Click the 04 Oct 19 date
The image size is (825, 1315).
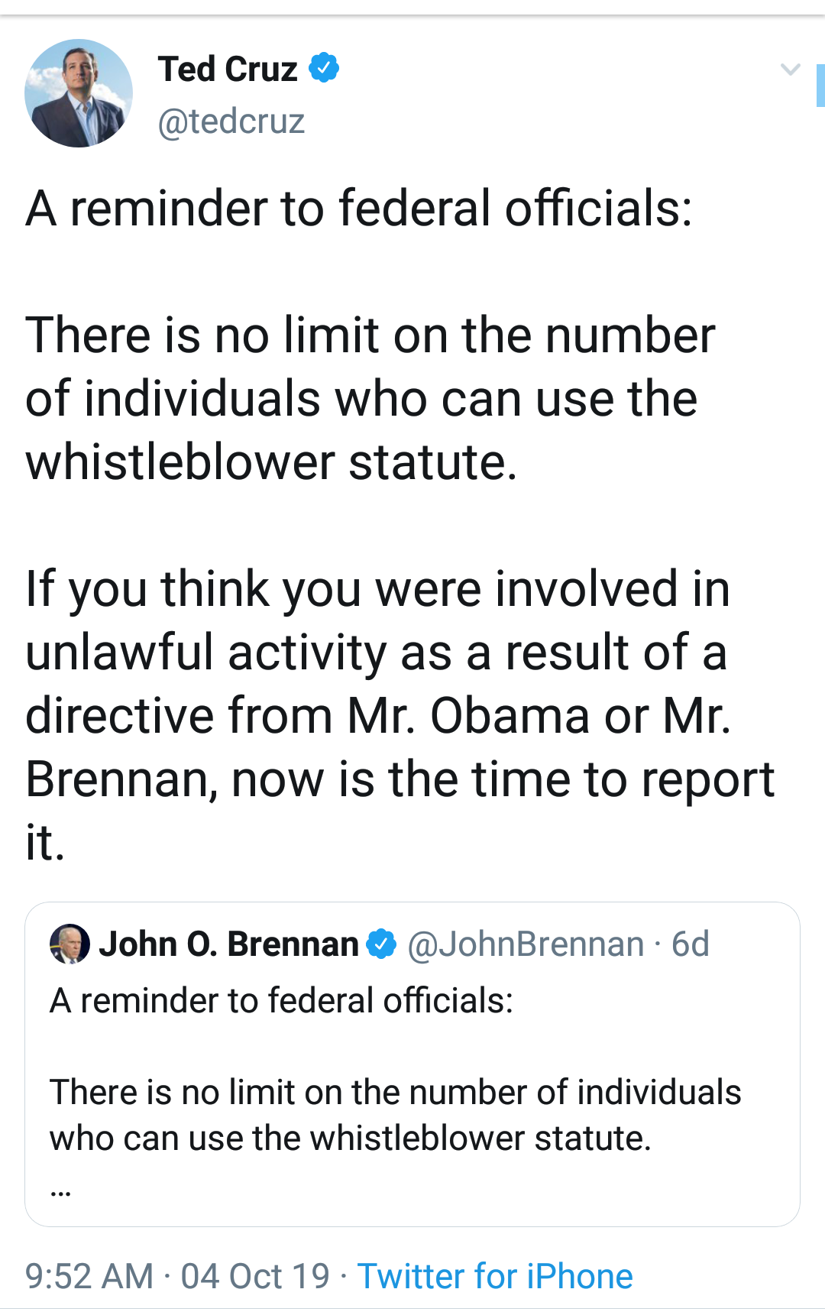click(255, 1276)
